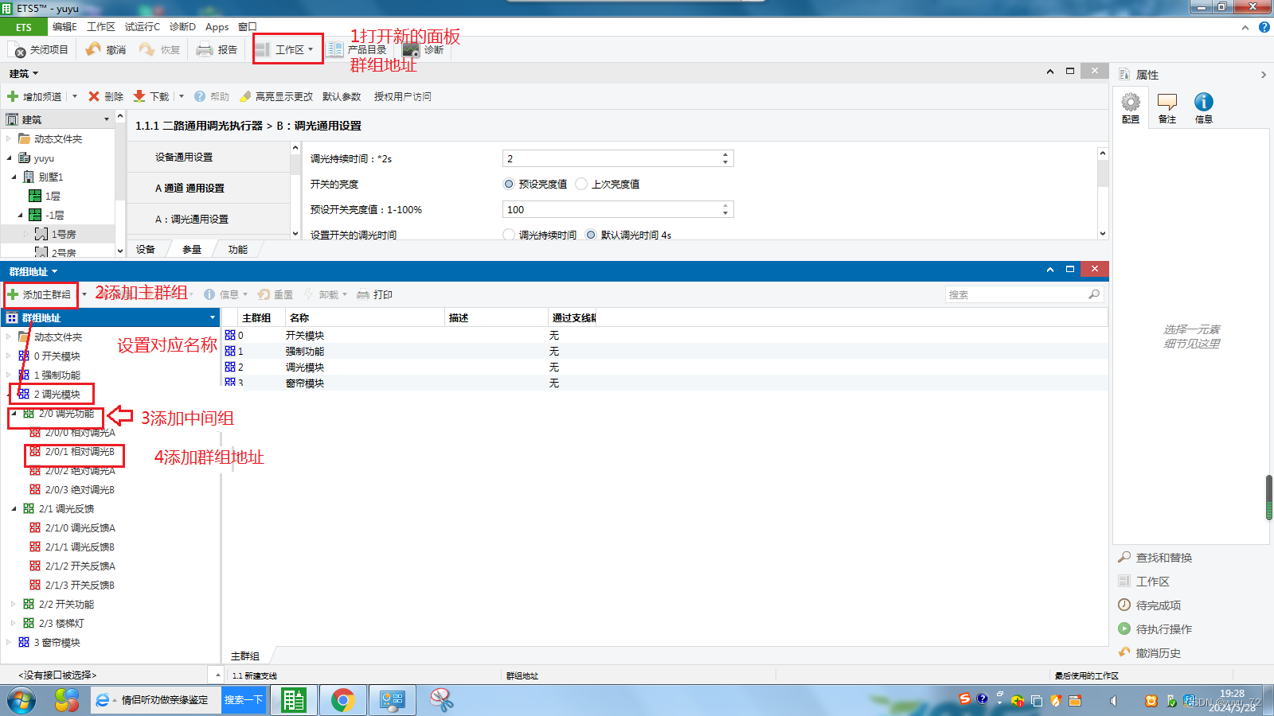Click the 默认参数 button
Screen dimensions: 1274x716
(x=342, y=96)
